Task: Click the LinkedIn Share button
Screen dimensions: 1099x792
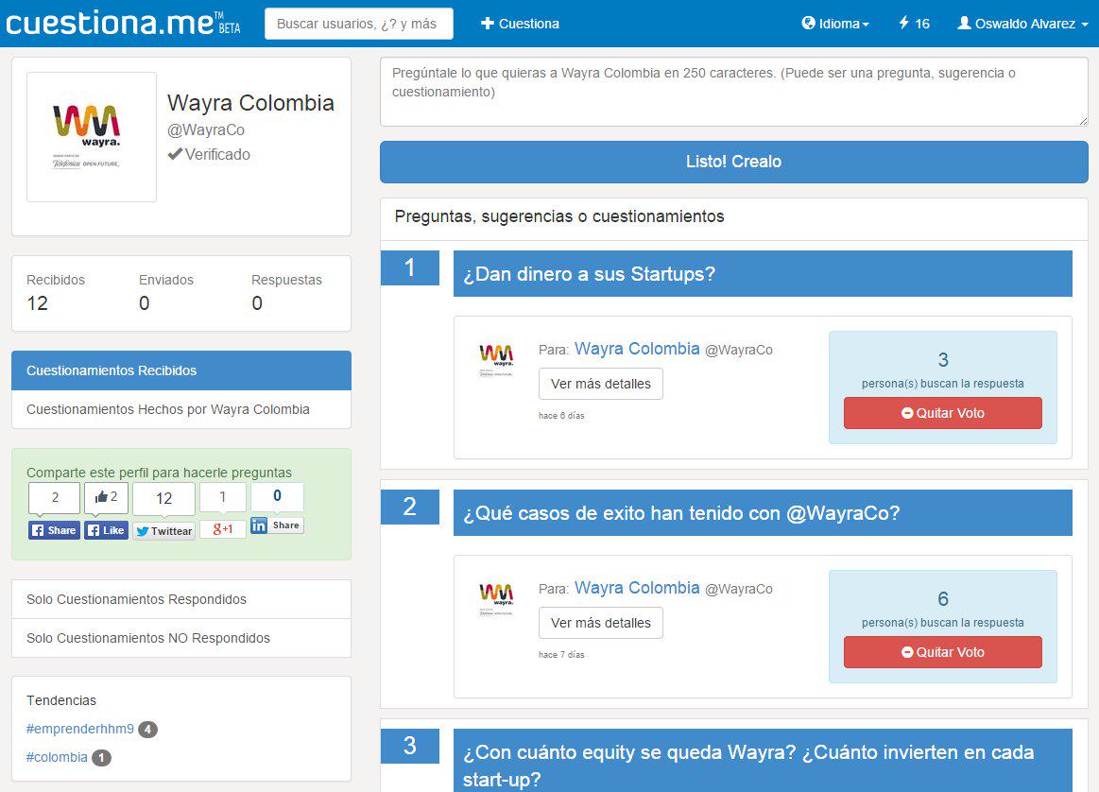Action: point(277,525)
